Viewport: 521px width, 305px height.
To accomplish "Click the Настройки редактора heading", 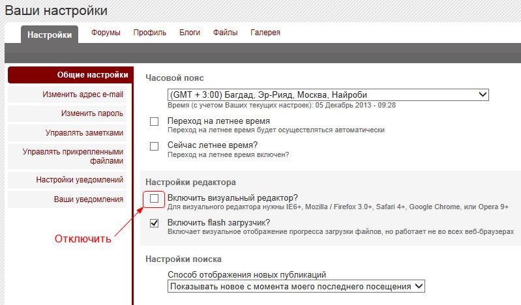I will coord(190,182).
